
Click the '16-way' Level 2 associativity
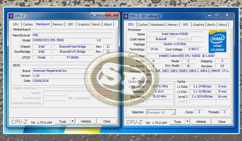pos(222,97)
